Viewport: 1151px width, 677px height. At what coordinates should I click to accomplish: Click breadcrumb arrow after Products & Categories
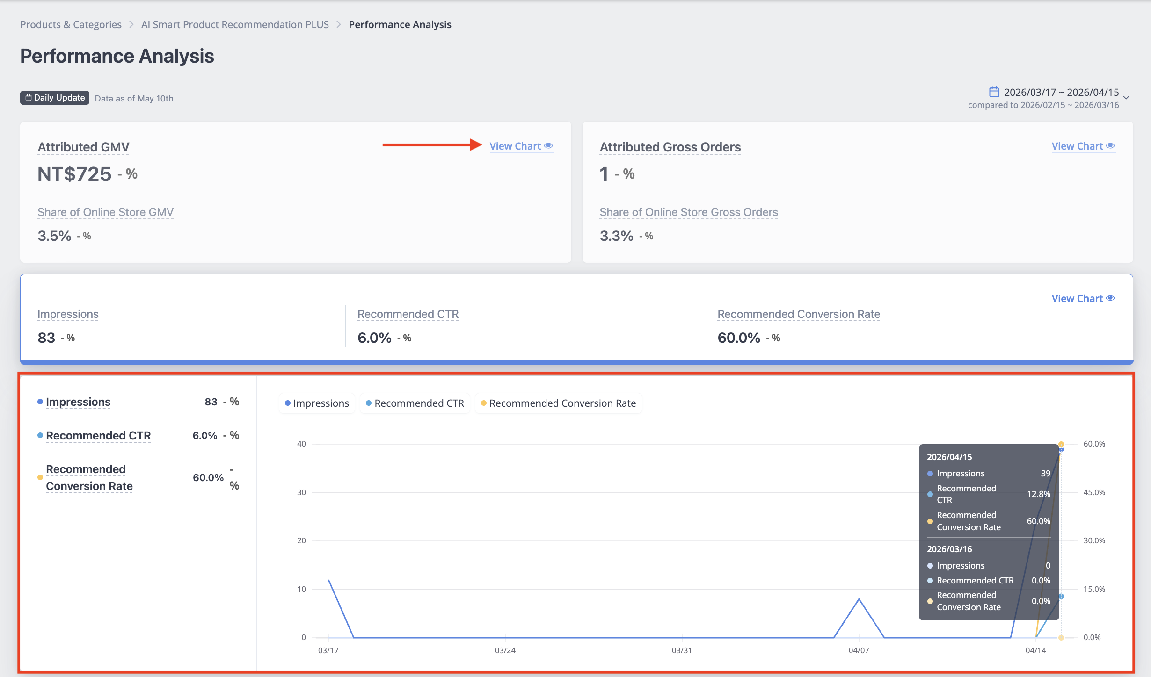pyautogui.click(x=131, y=24)
